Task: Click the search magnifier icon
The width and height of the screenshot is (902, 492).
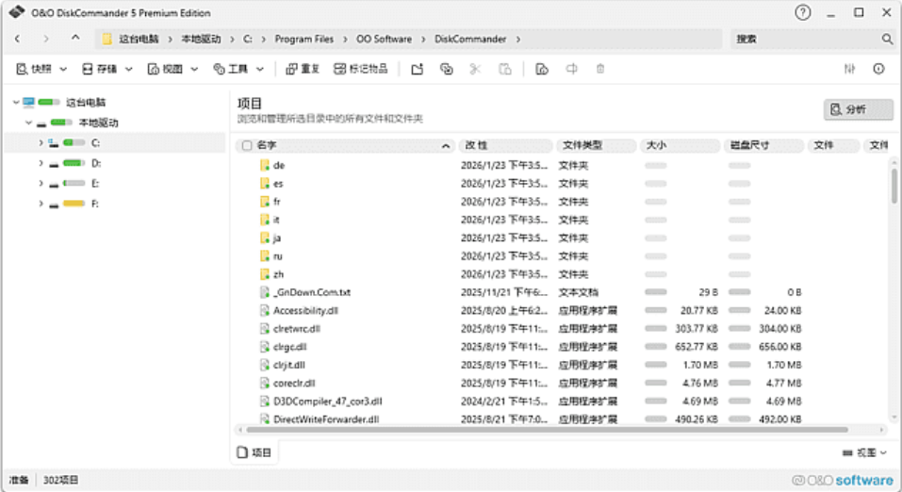Action: click(x=887, y=39)
